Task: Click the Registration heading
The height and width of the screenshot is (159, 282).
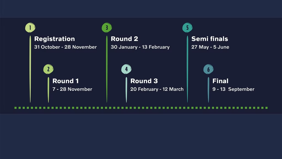Action: coord(55,39)
